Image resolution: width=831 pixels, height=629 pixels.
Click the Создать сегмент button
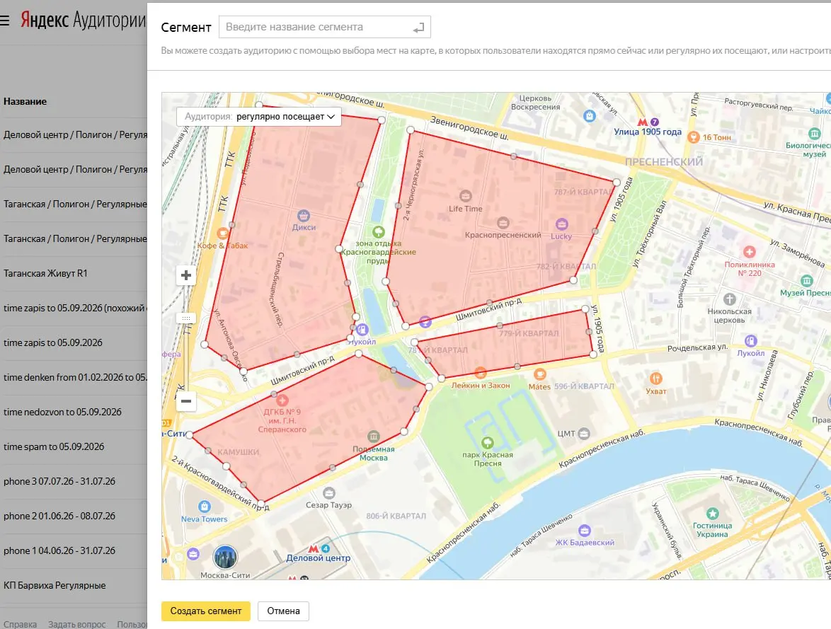point(206,611)
